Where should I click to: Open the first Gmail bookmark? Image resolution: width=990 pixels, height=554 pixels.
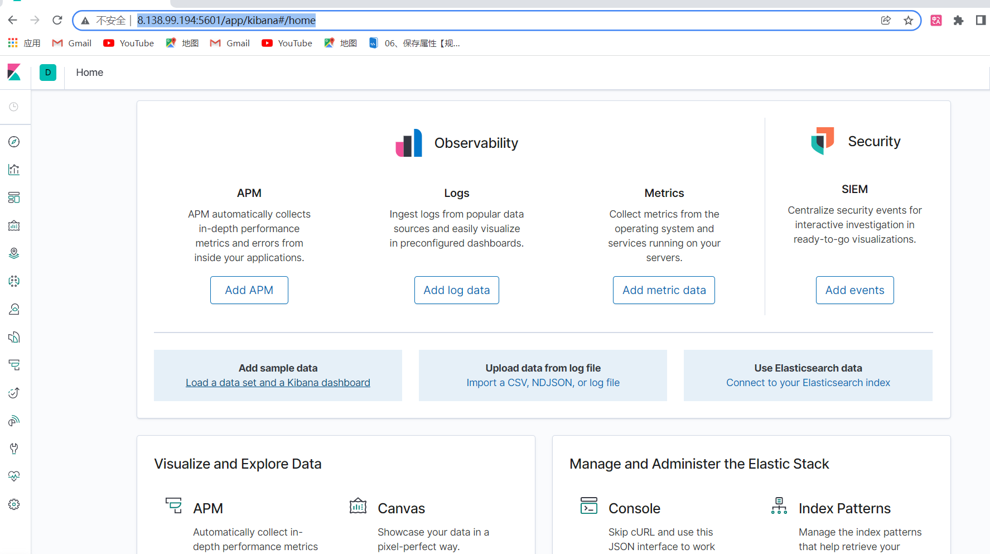click(x=72, y=43)
